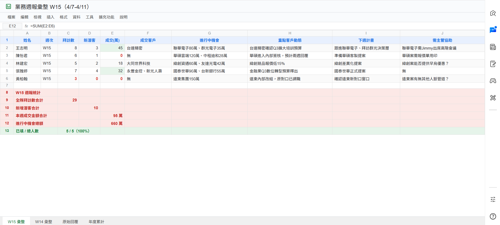
Task: Open the news article sidebar icon
Action: click(x=493, y=47)
